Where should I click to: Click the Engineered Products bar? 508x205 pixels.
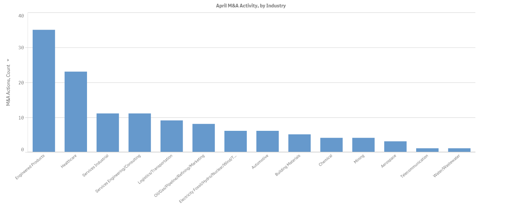pyautogui.click(x=44, y=91)
